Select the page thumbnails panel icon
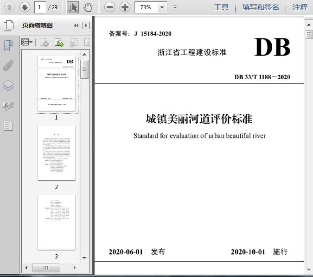 (9, 25)
